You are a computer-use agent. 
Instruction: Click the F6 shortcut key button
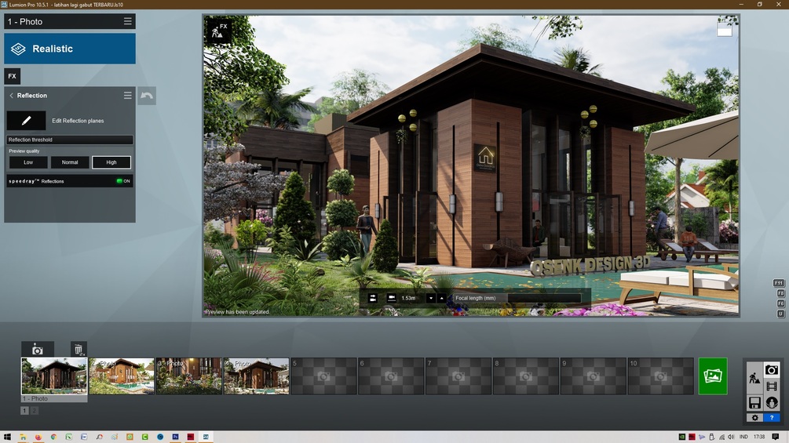pyautogui.click(x=781, y=303)
